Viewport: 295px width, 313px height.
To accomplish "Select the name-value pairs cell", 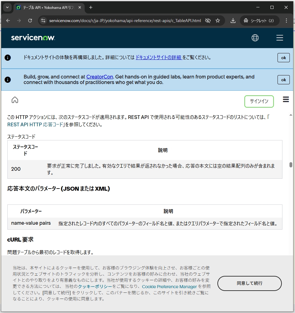I will (31, 223).
